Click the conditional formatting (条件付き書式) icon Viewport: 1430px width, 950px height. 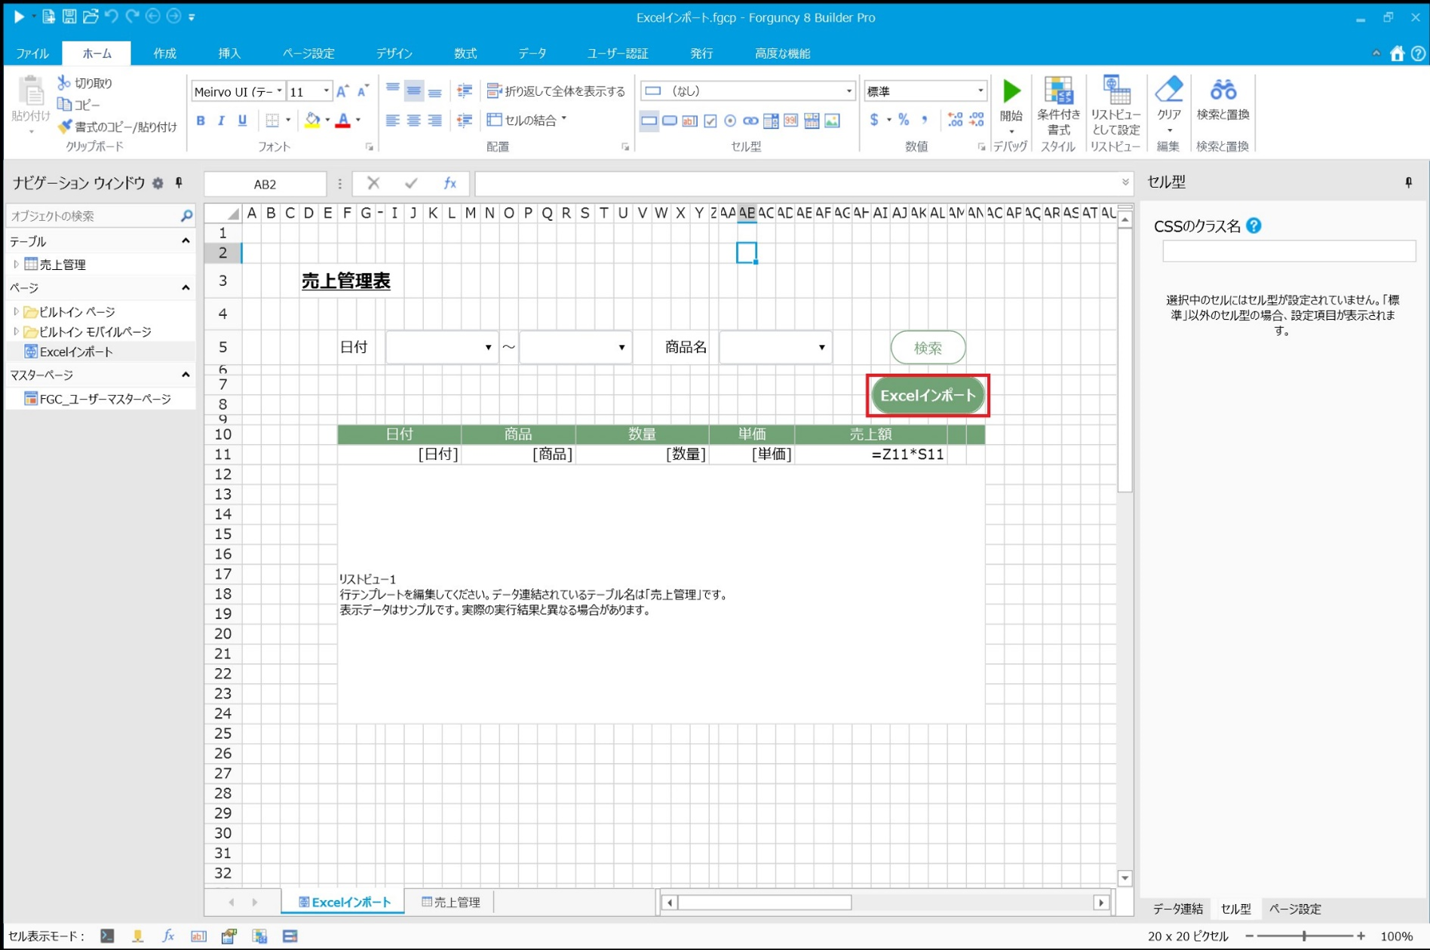pyautogui.click(x=1058, y=106)
